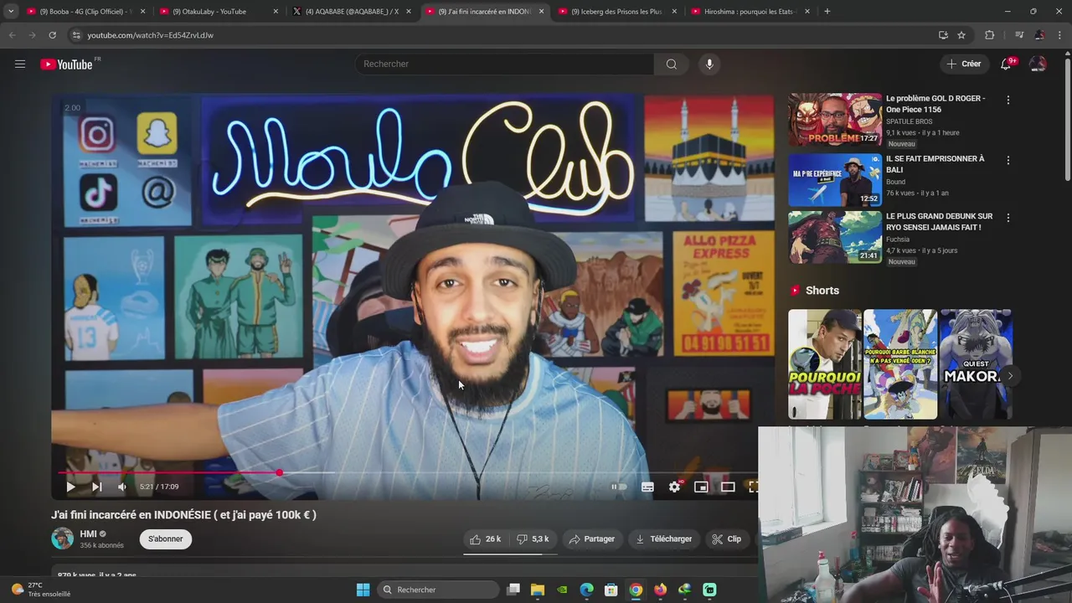Open the tab search dropdown arrow
This screenshot has height=603, width=1072.
[x=10, y=12]
